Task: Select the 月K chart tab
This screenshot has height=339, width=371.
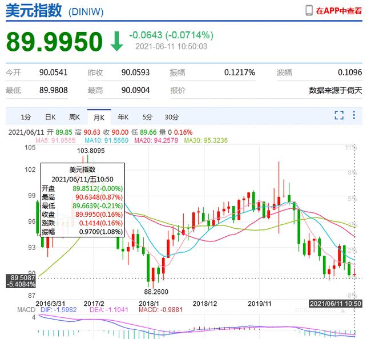Action: 99,117
